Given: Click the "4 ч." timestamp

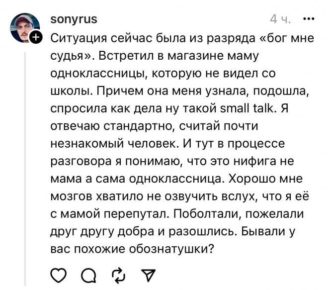Looking at the screenshot, I should [281, 20].
